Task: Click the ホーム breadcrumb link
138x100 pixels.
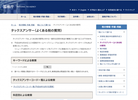Action: pos(14,25)
